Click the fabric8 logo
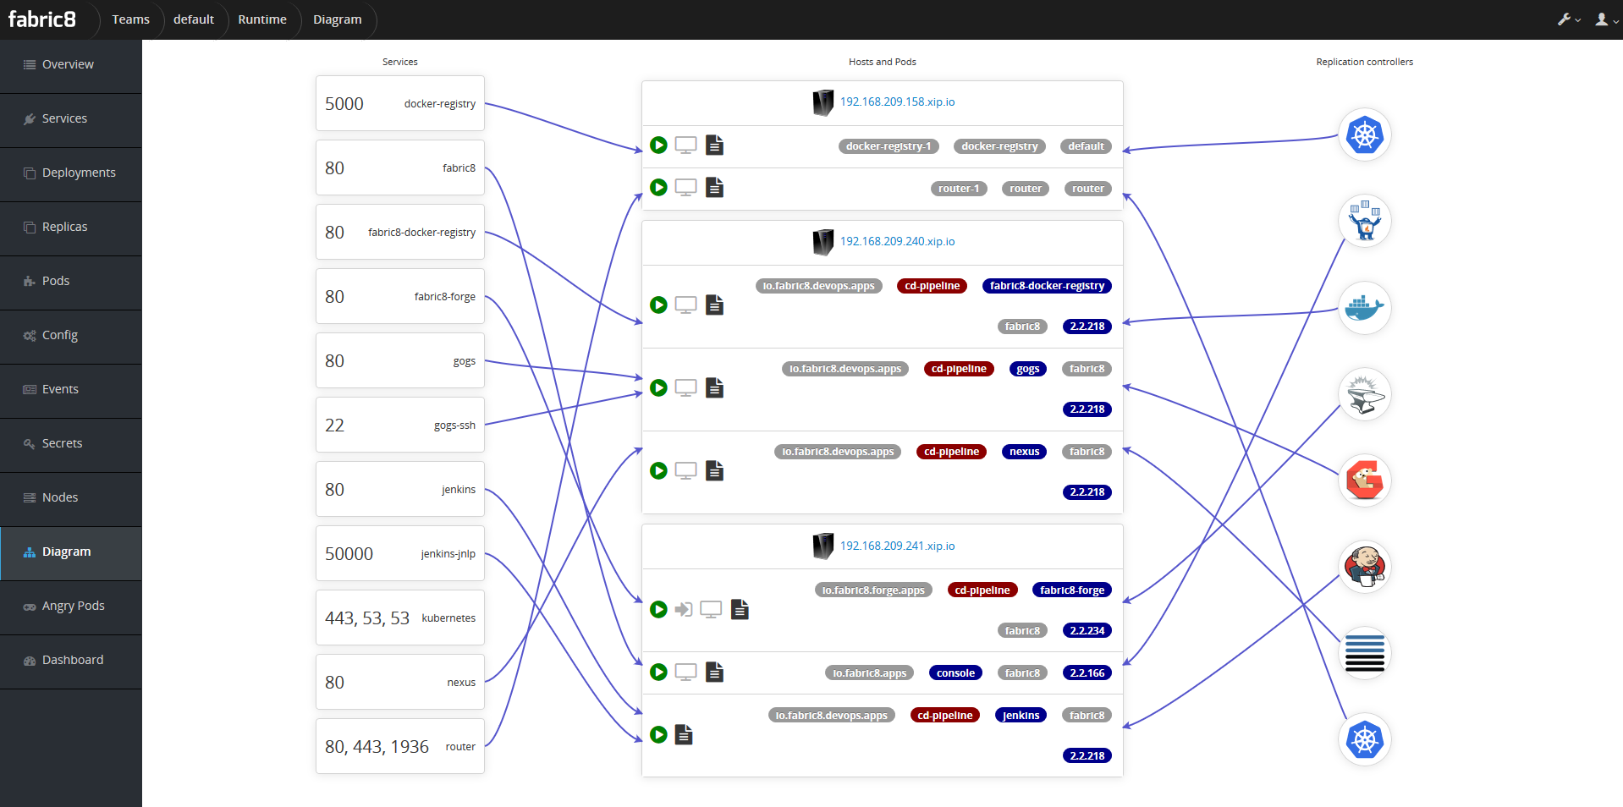The height and width of the screenshot is (807, 1623). [41, 19]
